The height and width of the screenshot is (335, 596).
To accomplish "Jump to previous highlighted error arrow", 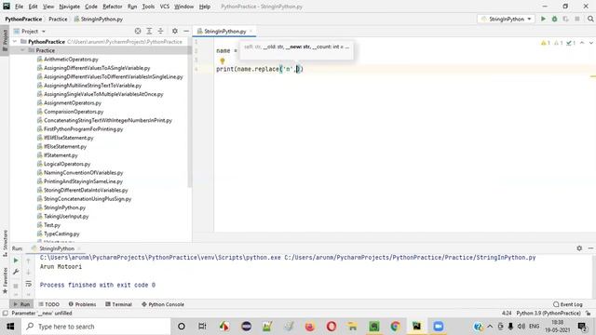I will pyautogui.click(x=582, y=43).
